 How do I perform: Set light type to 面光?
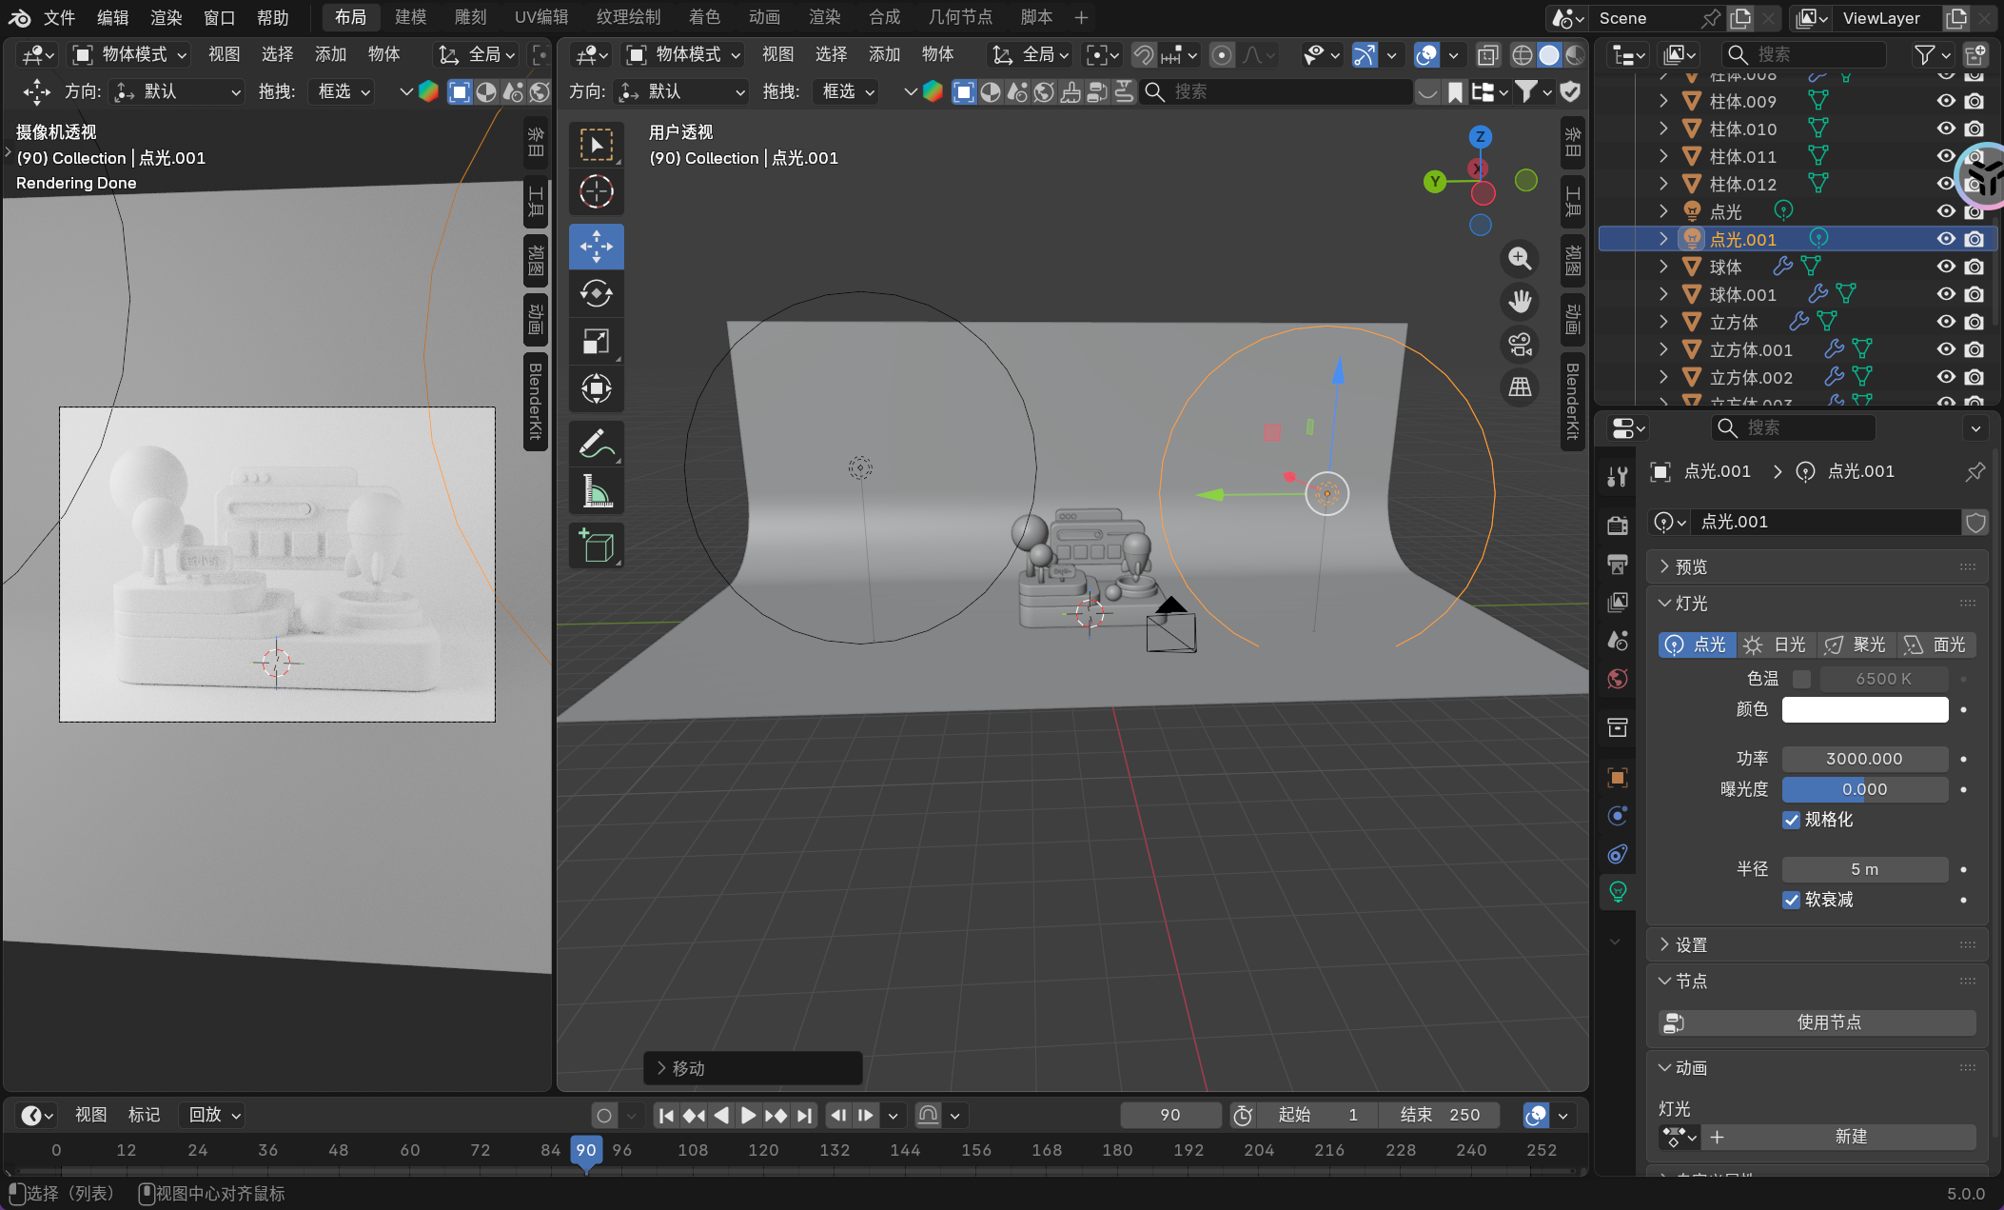pos(1936,645)
